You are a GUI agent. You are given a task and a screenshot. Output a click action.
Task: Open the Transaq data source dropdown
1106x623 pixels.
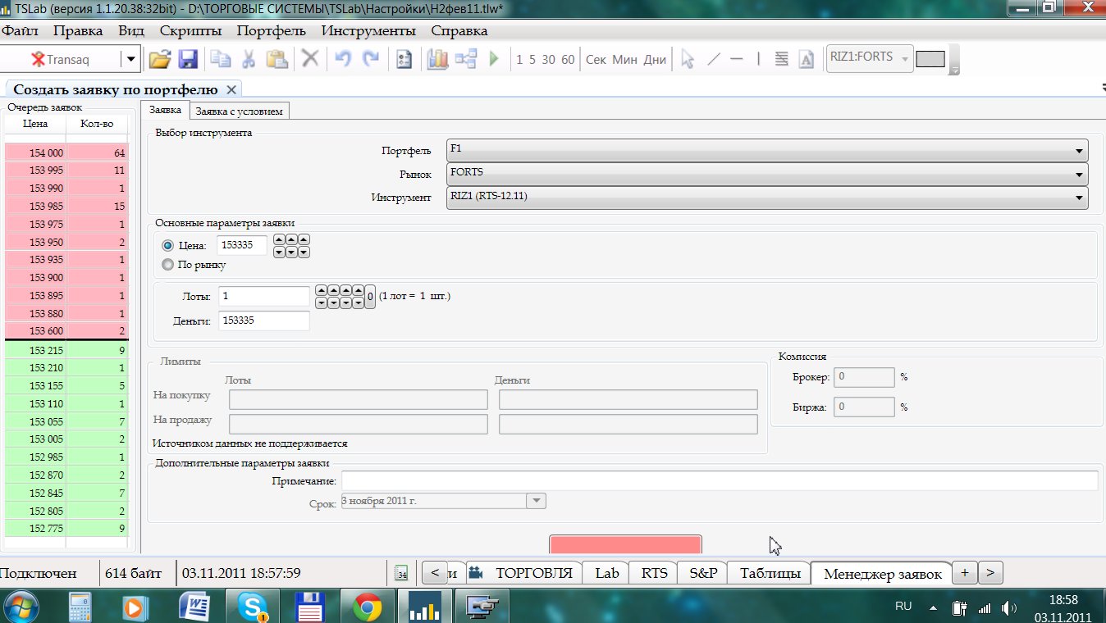click(130, 59)
